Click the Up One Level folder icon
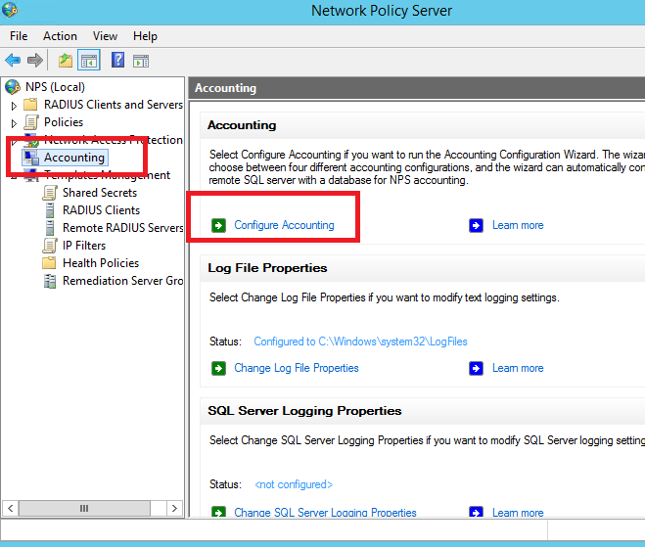Image resolution: width=645 pixels, height=547 pixels. [66, 61]
